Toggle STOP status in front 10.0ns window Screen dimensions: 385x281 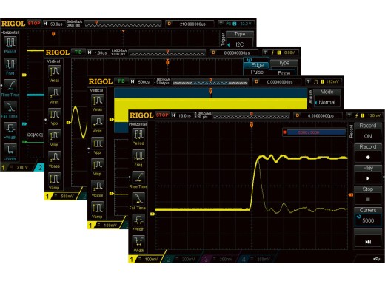162,115
